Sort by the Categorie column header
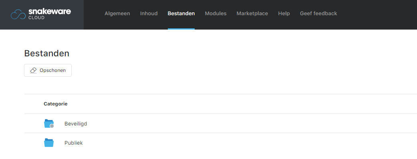 click(56, 104)
